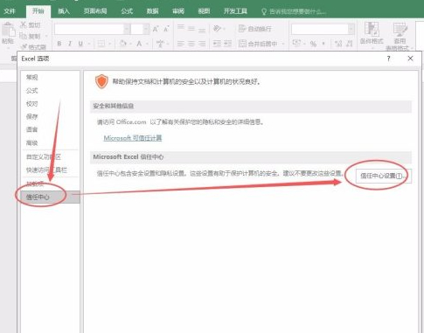Click Wrap Text (自动换行)
Viewport: 424px width, 333px height.
[255, 29]
